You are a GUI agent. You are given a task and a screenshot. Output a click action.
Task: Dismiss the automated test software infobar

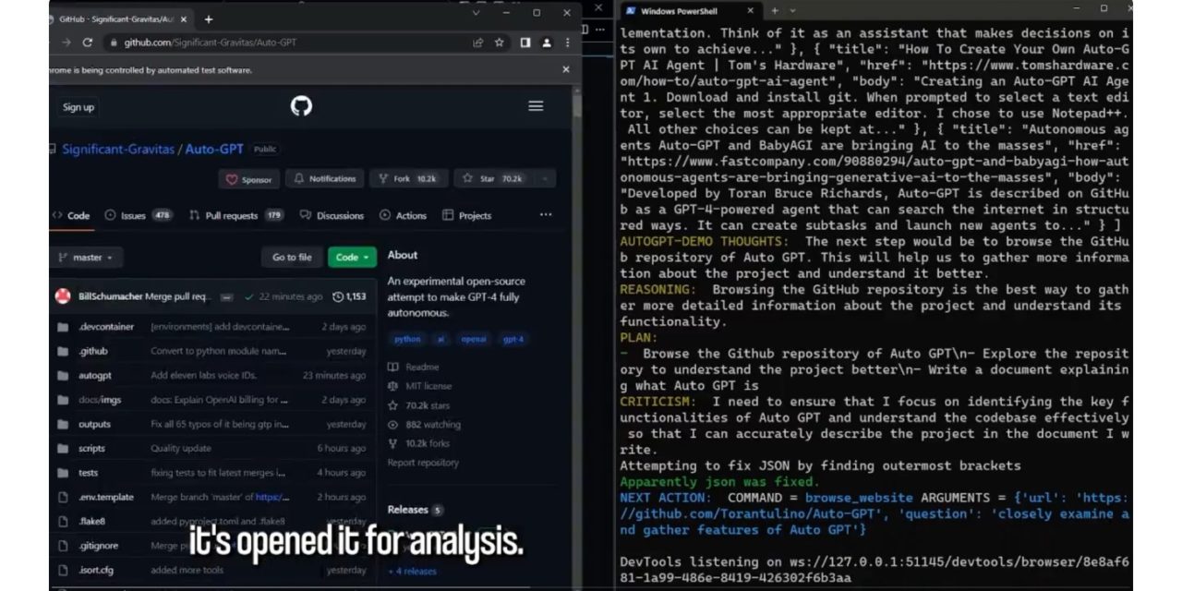(x=566, y=69)
